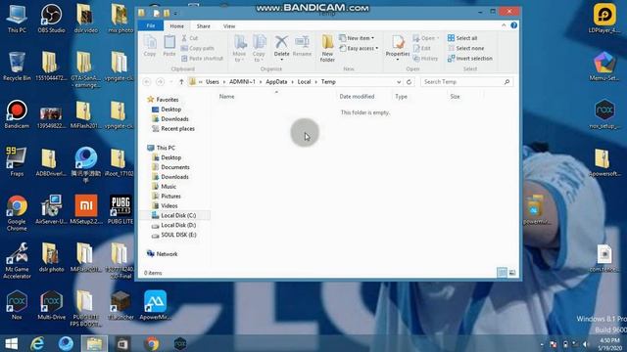The width and height of the screenshot is (627, 352).
Task: Click the Copy icon in Clipboard group
Action: (150, 46)
